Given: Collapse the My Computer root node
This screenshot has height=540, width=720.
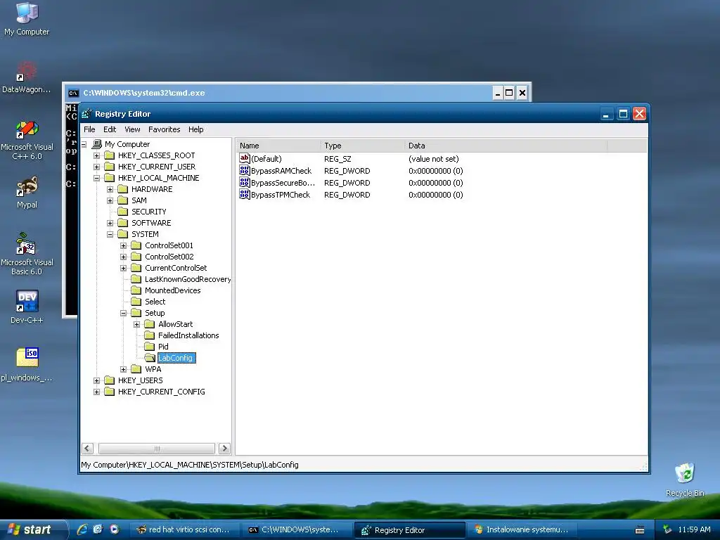Looking at the screenshot, I should (x=84, y=144).
